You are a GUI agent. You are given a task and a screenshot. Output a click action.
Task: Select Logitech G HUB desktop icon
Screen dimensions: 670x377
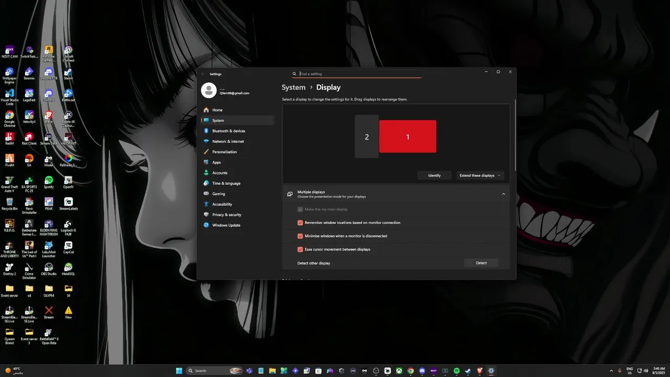tap(68, 228)
